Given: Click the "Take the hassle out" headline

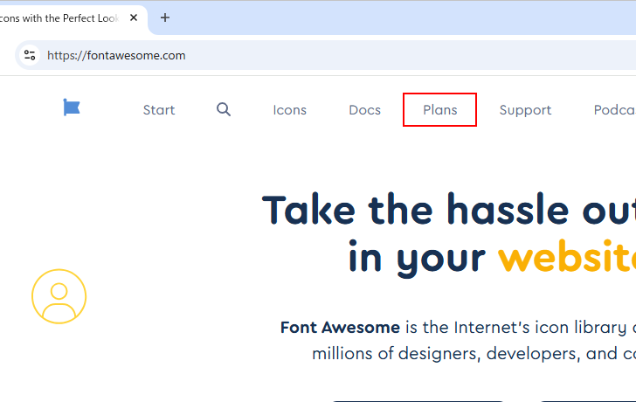Looking at the screenshot, I should (x=449, y=210).
